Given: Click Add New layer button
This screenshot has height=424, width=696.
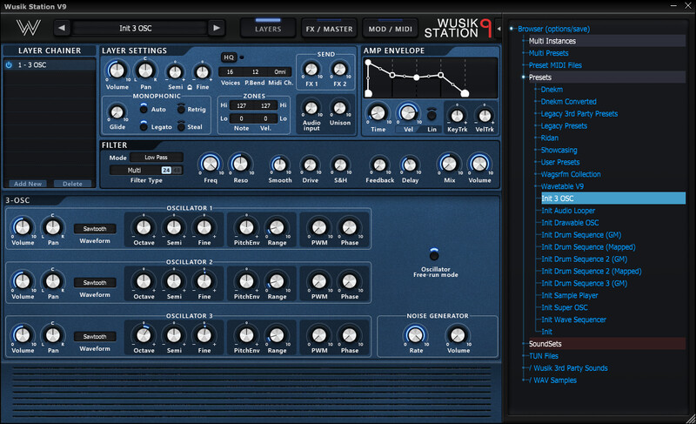Looking at the screenshot, I should tap(28, 184).
